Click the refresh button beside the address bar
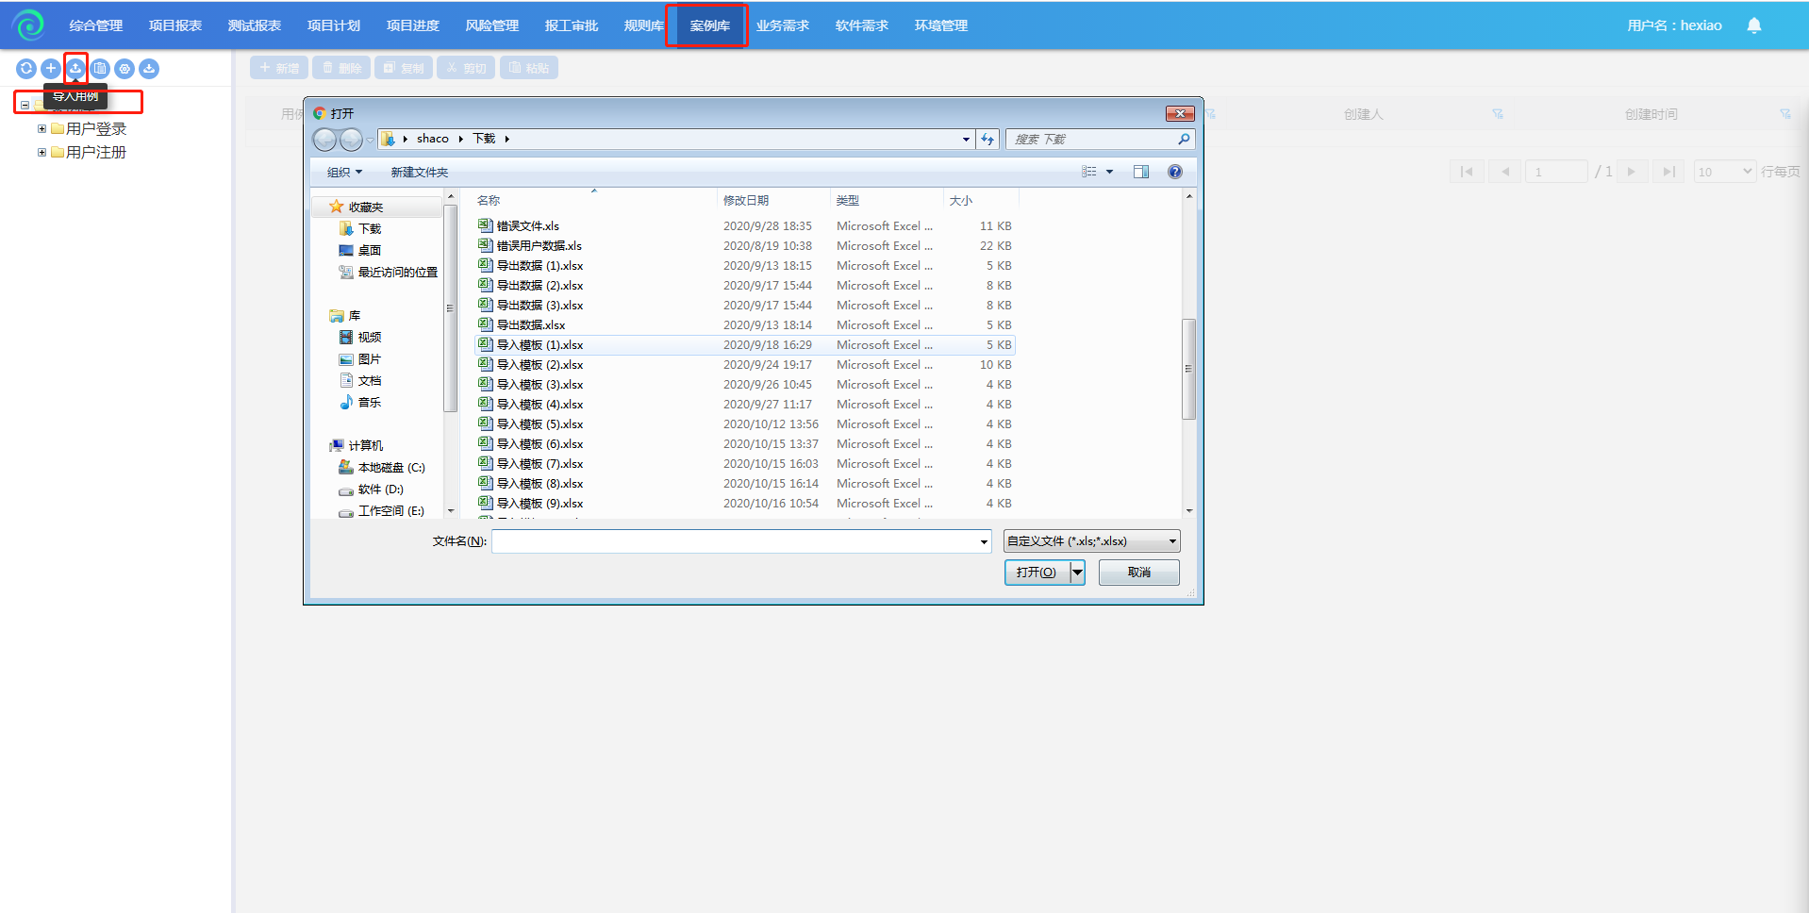The width and height of the screenshot is (1809, 913). [x=987, y=139]
